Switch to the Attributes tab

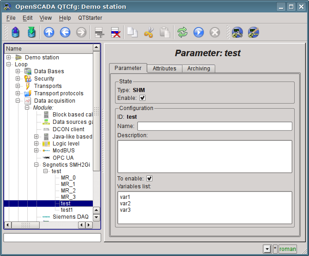[x=164, y=69]
